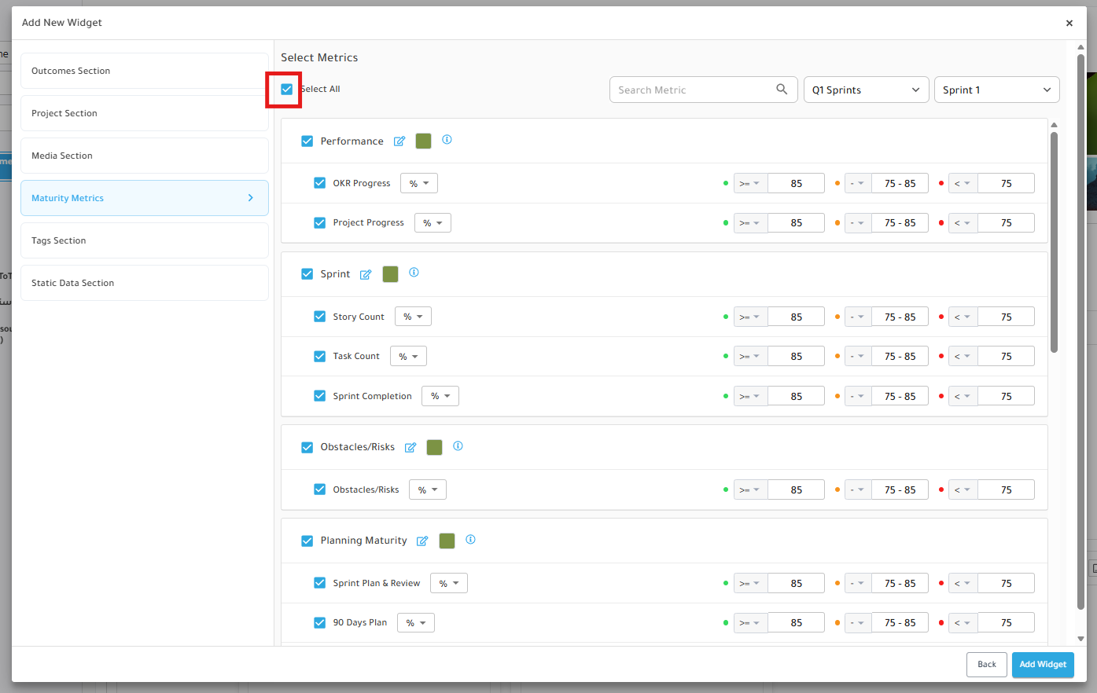Open the Obstacles/Risks group color swatch
Image resolution: width=1097 pixels, height=693 pixels.
434,447
